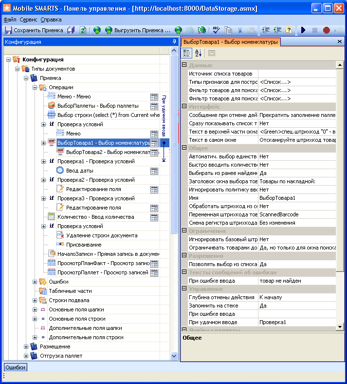Screen dimensions: 347x384
Task: Click the Ошибки button at bottom
Action: pyautogui.click(x=15, y=367)
